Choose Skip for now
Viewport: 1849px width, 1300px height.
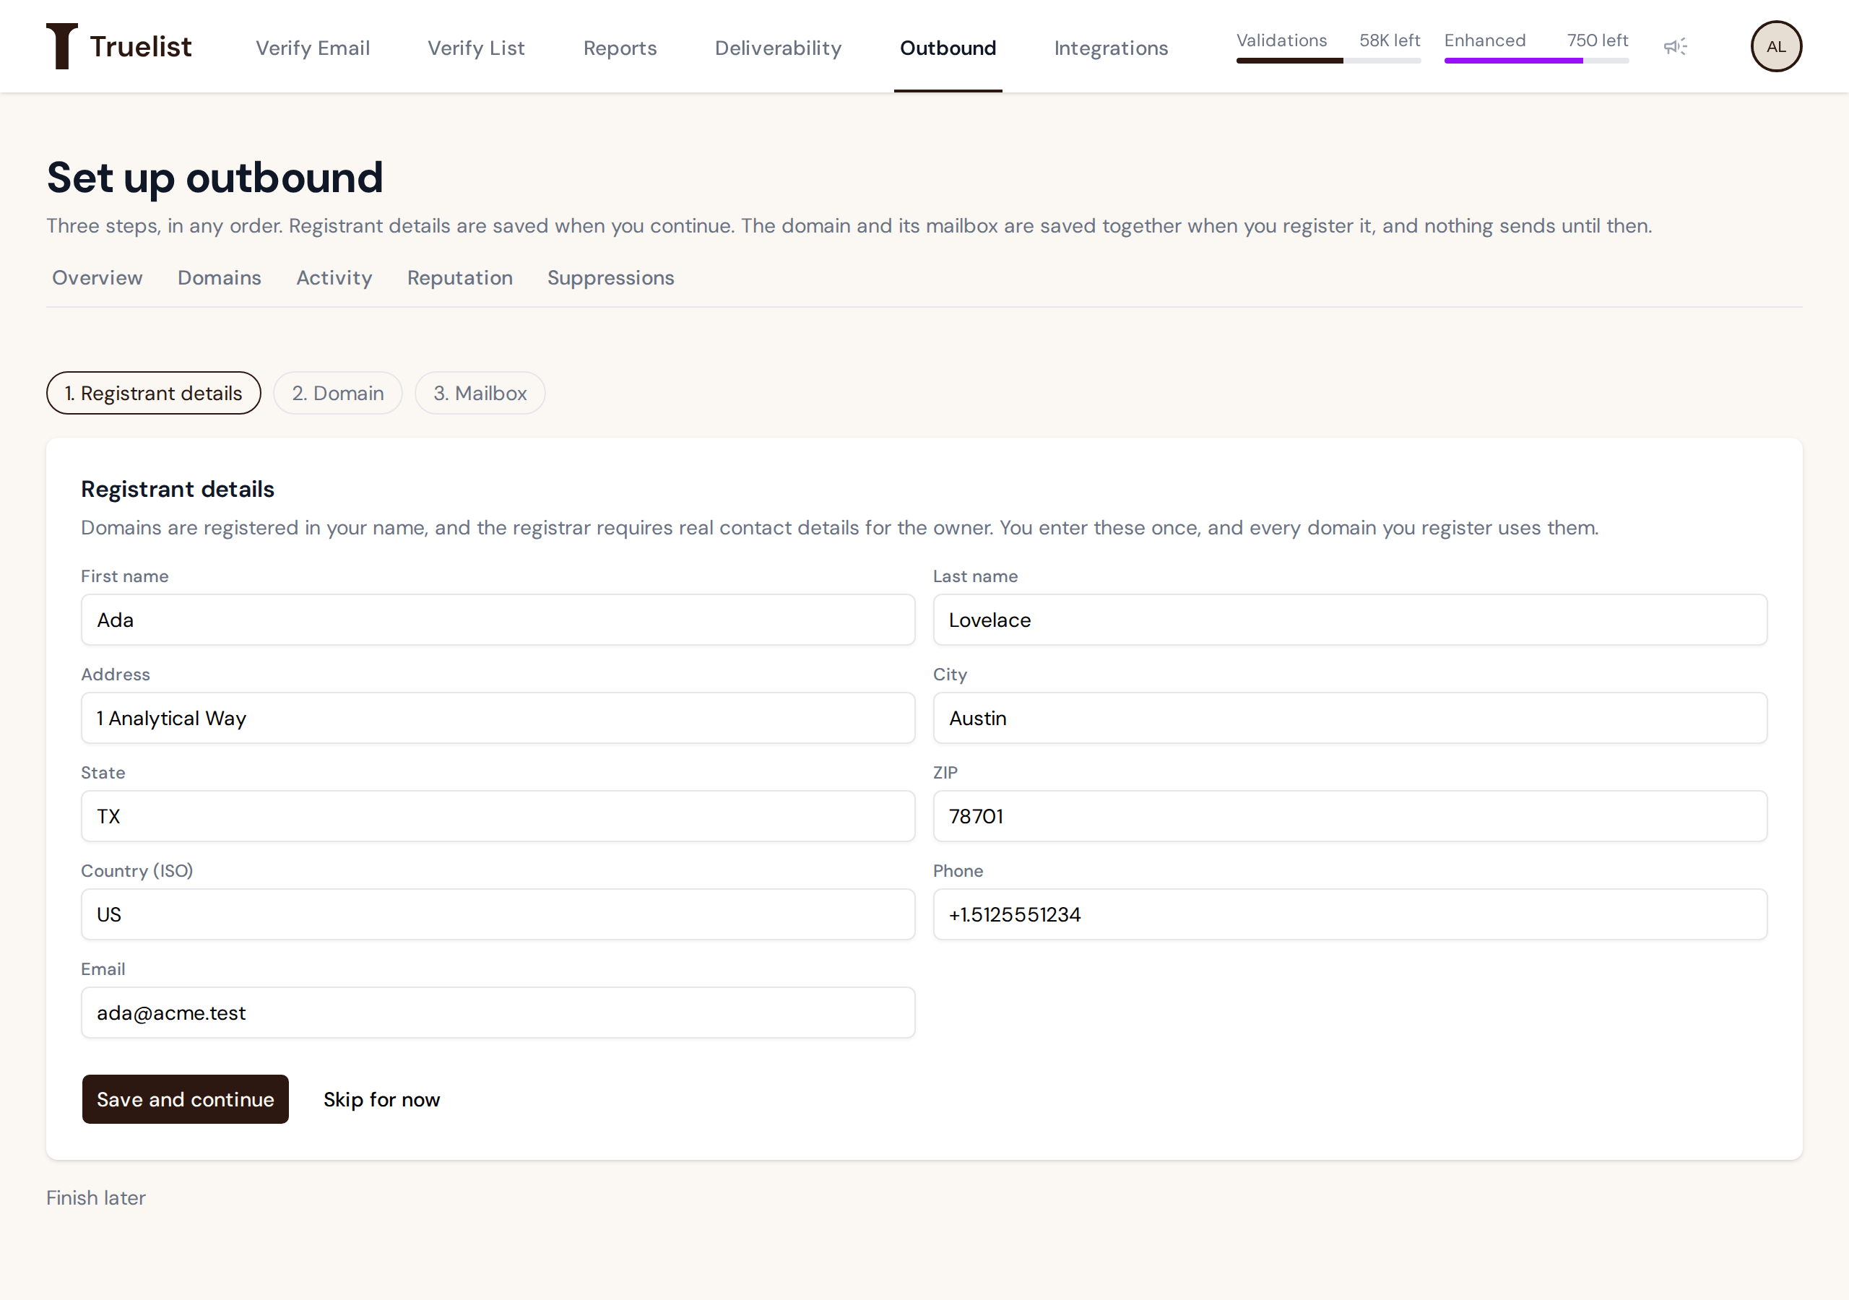click(x=382, y=1099)
